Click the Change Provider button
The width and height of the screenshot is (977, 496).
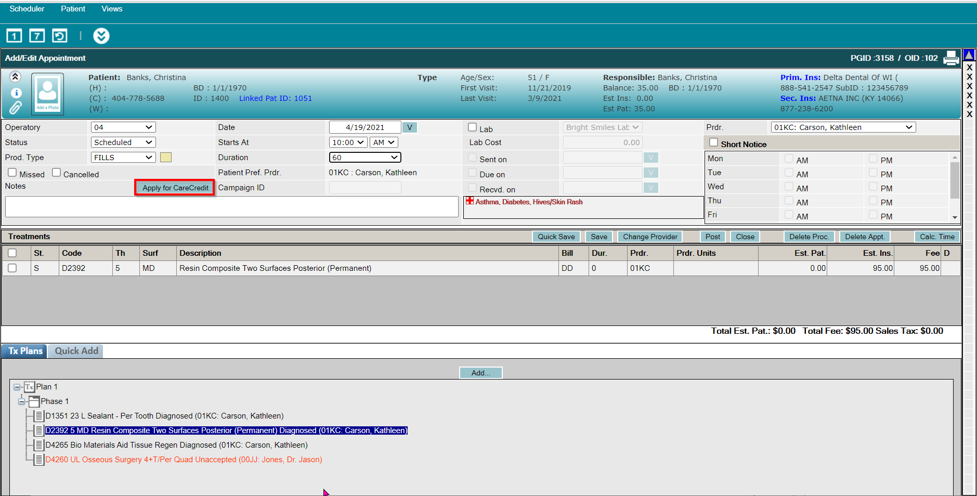(650, 237)
